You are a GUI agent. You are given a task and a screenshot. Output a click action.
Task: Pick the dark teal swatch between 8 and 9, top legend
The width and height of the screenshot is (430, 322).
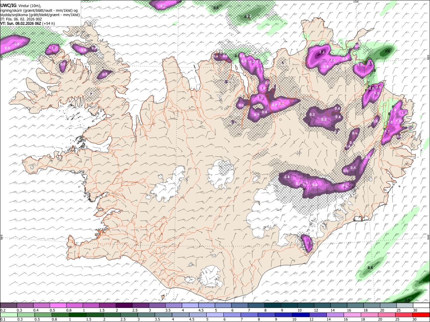coord(273,306)
